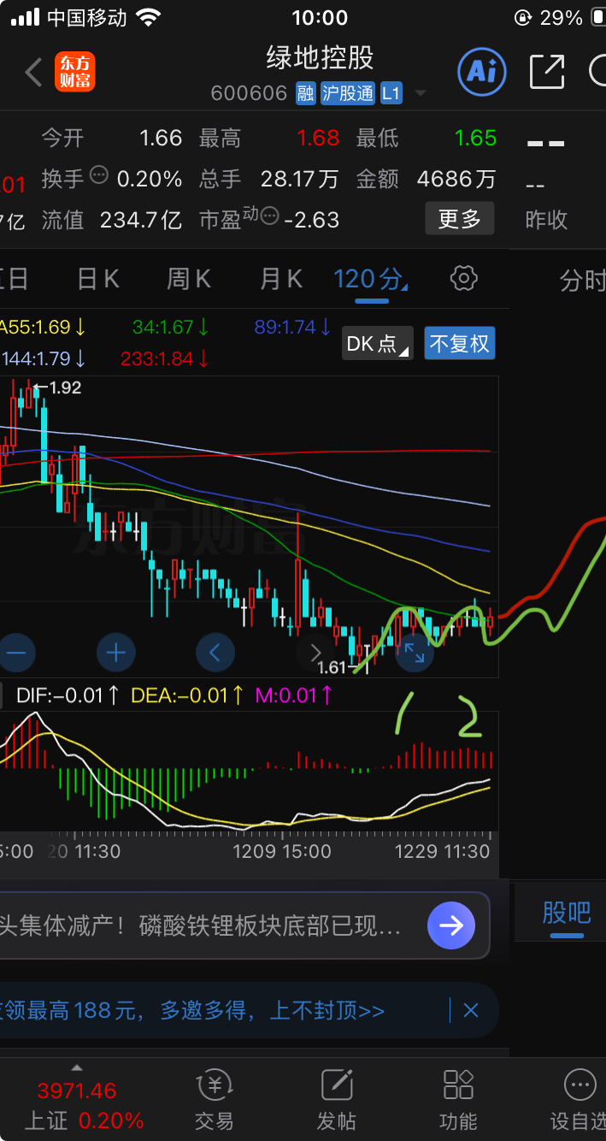Tap the DEA:-0.01 MACD label
Image resolution: width=606 pixels, height=1141 pixels.
tap(187, 695)
